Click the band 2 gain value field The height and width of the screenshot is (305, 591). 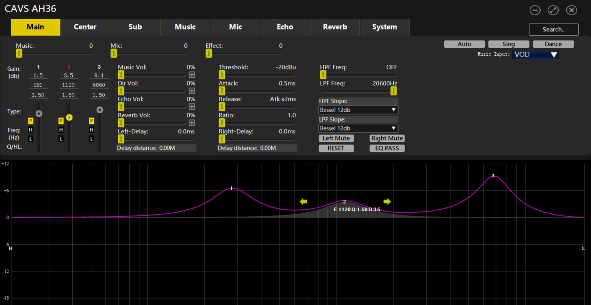(x=68, y=76)
